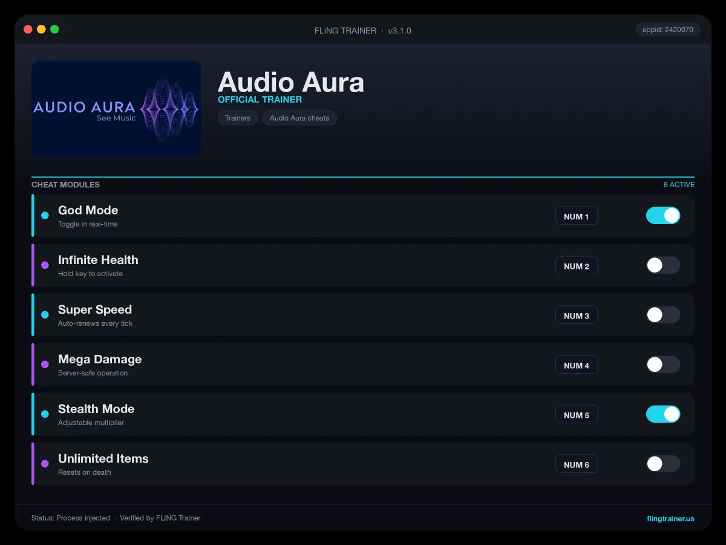Enable the Mega Damage toggle
The width and height of the screenshot is (726, 545).
point(663,365)
